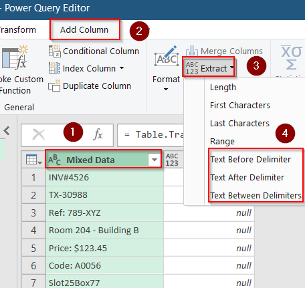Click the null cell in row 5
The width and height of the screenshot is (305, 288).
click(x=209, y=248)
